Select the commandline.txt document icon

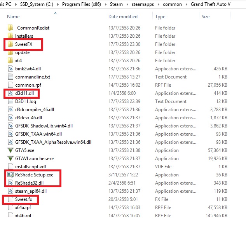[10, 77]
